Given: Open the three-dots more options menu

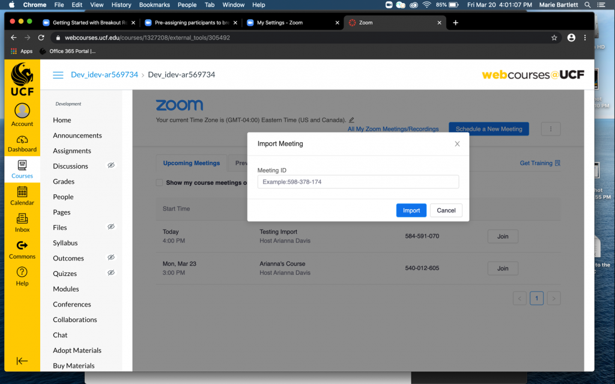Looking at the screenshot, I should click(x=551, y=129).
